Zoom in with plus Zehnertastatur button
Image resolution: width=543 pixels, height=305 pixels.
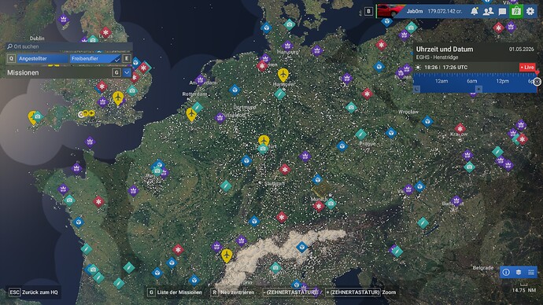(x=353, y=292)
